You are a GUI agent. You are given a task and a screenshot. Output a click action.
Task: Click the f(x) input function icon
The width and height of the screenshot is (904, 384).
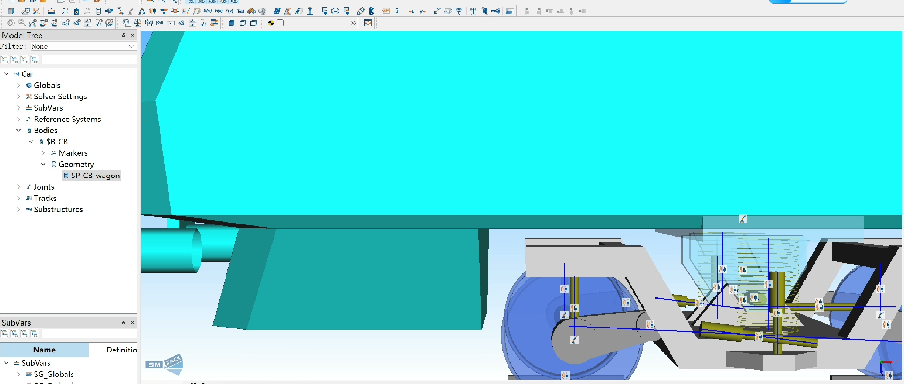(x=230, y=11)
